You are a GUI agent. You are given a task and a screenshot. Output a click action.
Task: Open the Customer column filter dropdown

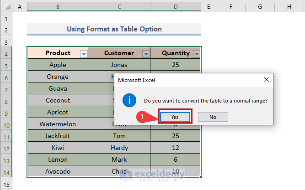tap(145, 54)
